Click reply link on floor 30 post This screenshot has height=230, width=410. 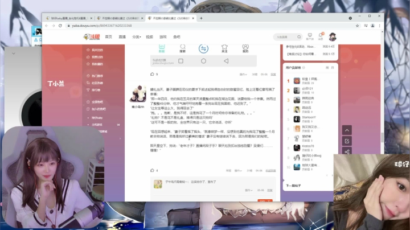coord(273,75)
